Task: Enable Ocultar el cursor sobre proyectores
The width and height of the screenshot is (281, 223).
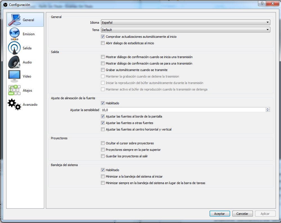Action: tap(103, 143)
